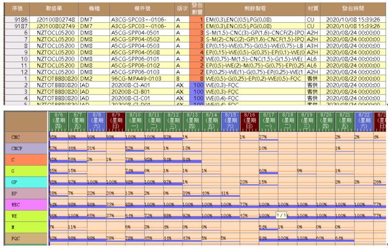
Task: Click the 8/9 Sunday date header
Action: tap(116, 121)
